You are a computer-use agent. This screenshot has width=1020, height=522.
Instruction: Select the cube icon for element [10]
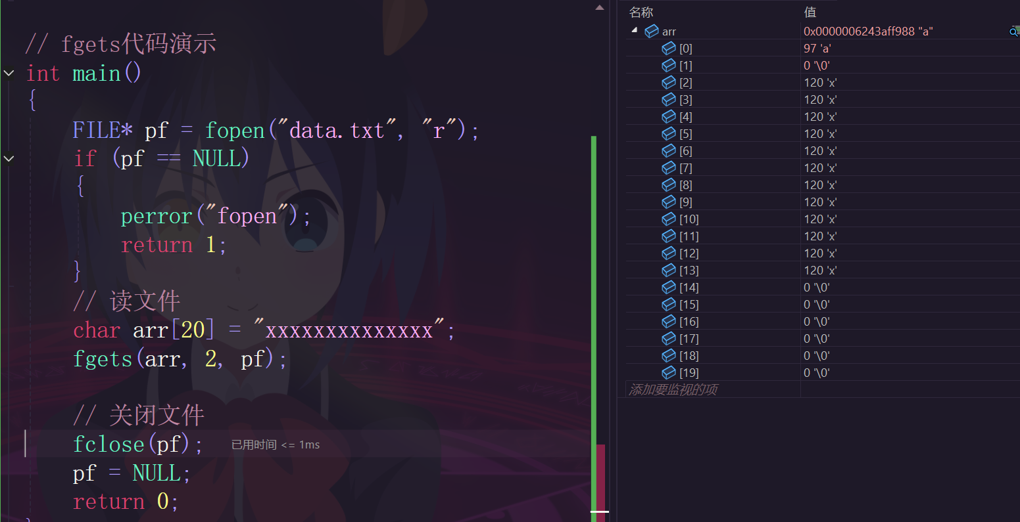point(669,219)
